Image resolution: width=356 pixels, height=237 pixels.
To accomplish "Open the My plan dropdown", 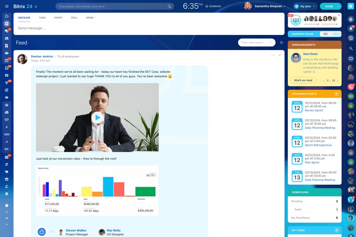I will click(305, 6).
